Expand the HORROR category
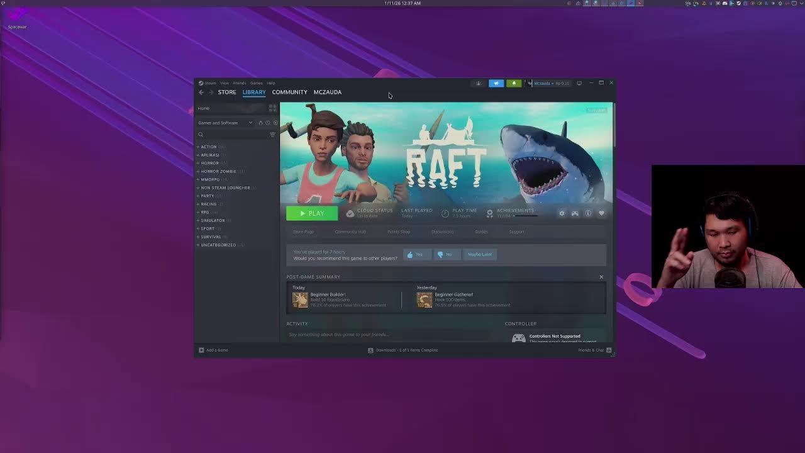This screenshot has width=805, height=453. 211,163
